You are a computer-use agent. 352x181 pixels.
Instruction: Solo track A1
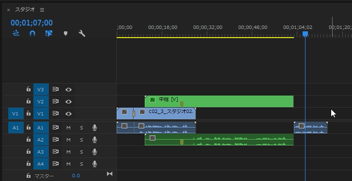pos(81,128)
